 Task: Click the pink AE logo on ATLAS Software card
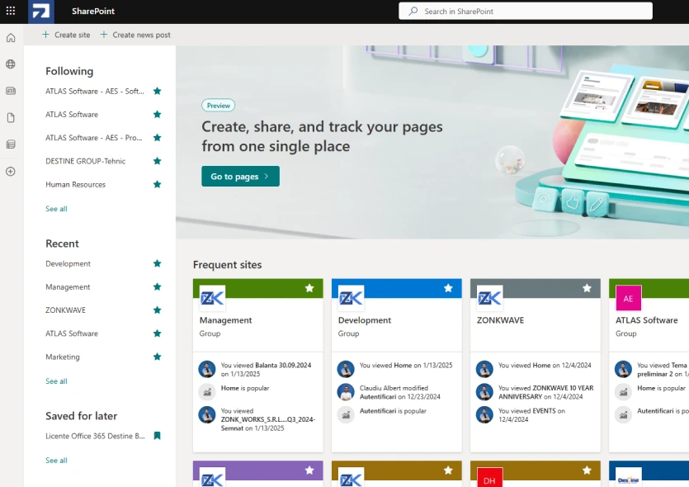pos(629,299)
